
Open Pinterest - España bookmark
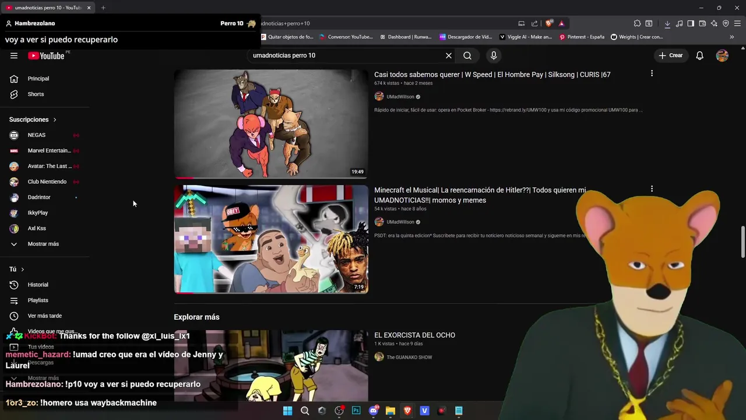coord(582,37)
